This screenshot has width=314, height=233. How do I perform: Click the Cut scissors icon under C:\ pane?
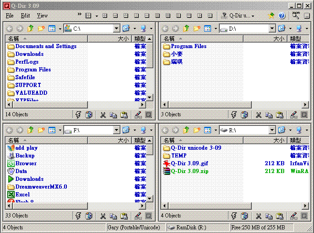coord(103,115)
